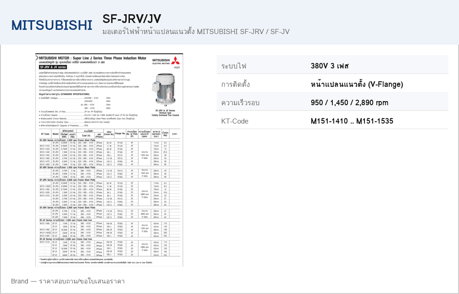
Task: Click the Thai product subtitle mentioning SF-JRV / SF-JV
Action: [196, 32]
